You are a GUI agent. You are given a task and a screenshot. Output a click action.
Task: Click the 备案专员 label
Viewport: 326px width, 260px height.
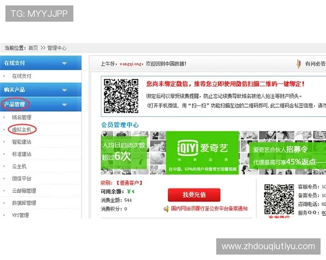click(308, 196)
